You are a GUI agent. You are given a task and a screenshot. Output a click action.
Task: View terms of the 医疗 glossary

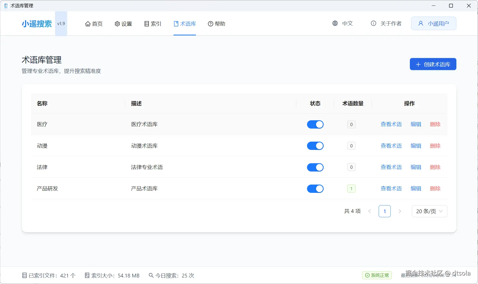(x=391, y=124)
